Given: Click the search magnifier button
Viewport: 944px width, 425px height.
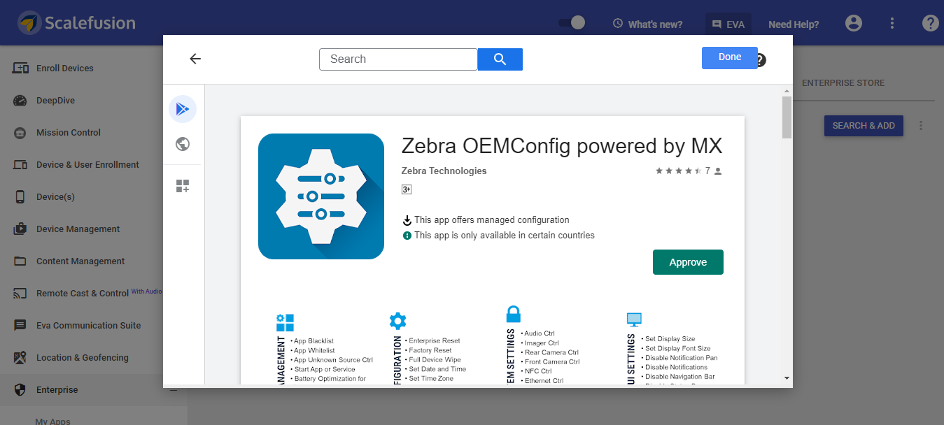Looking at the screenshot, I should coord(500,59).
